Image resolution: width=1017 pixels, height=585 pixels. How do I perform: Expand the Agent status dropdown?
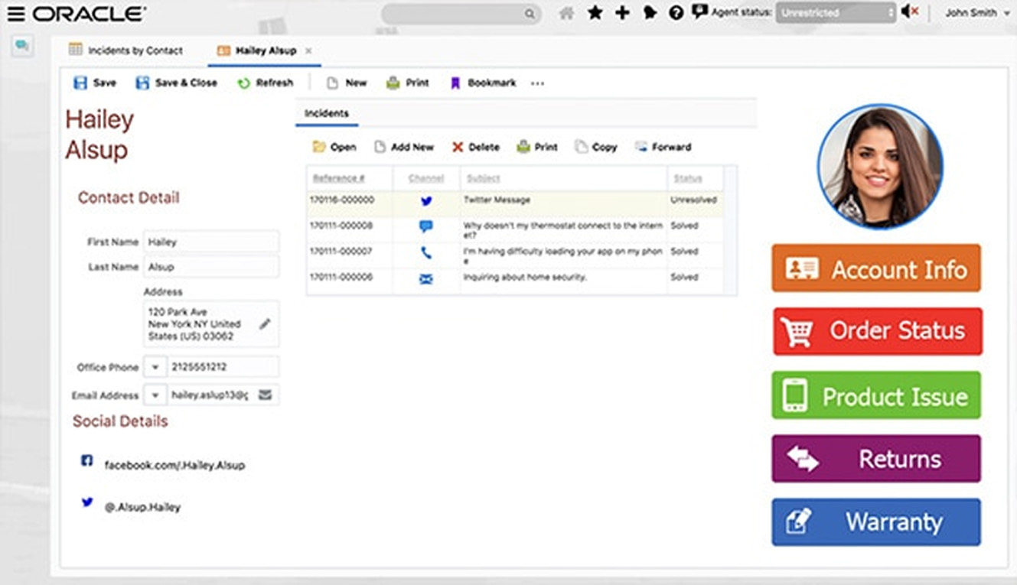tap(835, 13)
